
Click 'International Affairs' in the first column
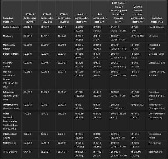click(x=10, y=136)
